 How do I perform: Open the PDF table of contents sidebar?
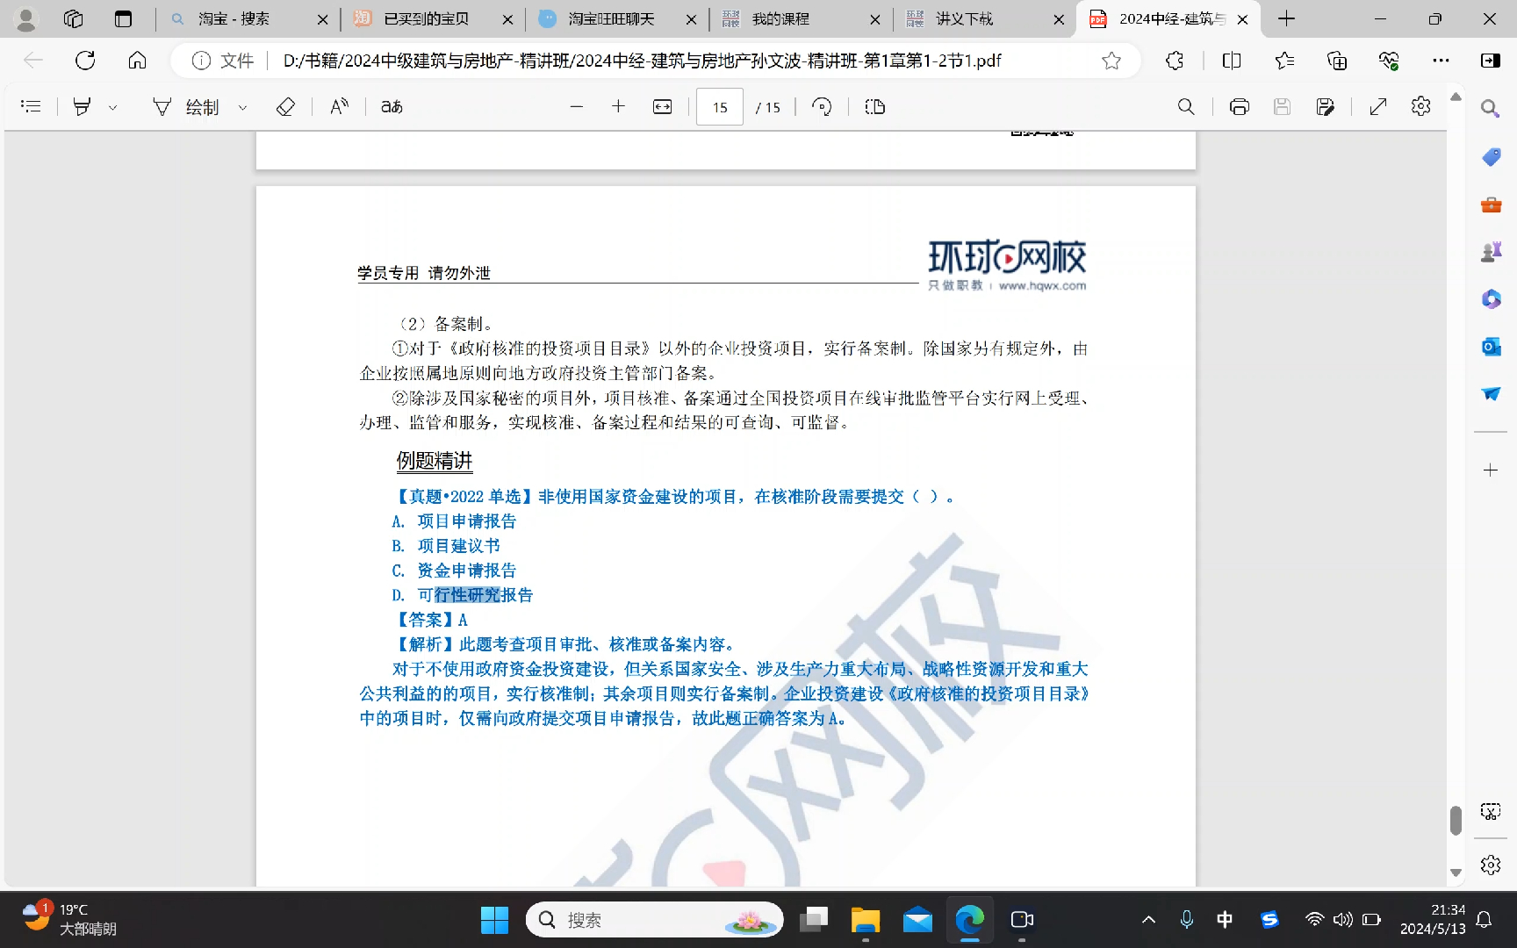pyautogui.click(x=31, y=107)
